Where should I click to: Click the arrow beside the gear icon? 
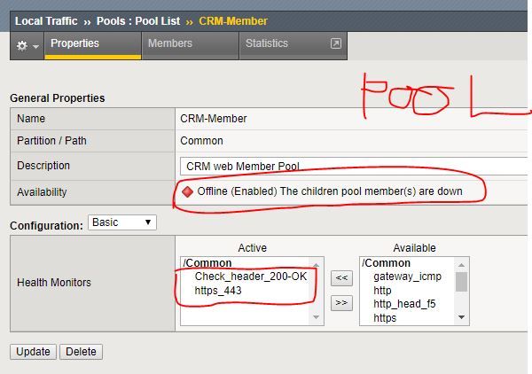click(35, 45)
